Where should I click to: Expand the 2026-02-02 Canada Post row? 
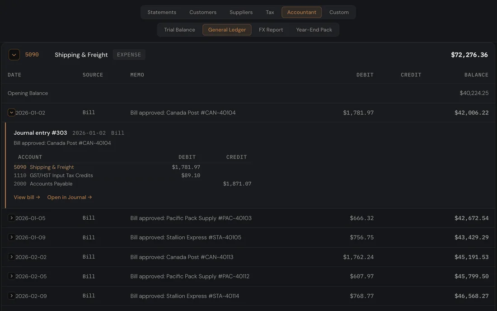pyautogui.click(x=11, y=257)
